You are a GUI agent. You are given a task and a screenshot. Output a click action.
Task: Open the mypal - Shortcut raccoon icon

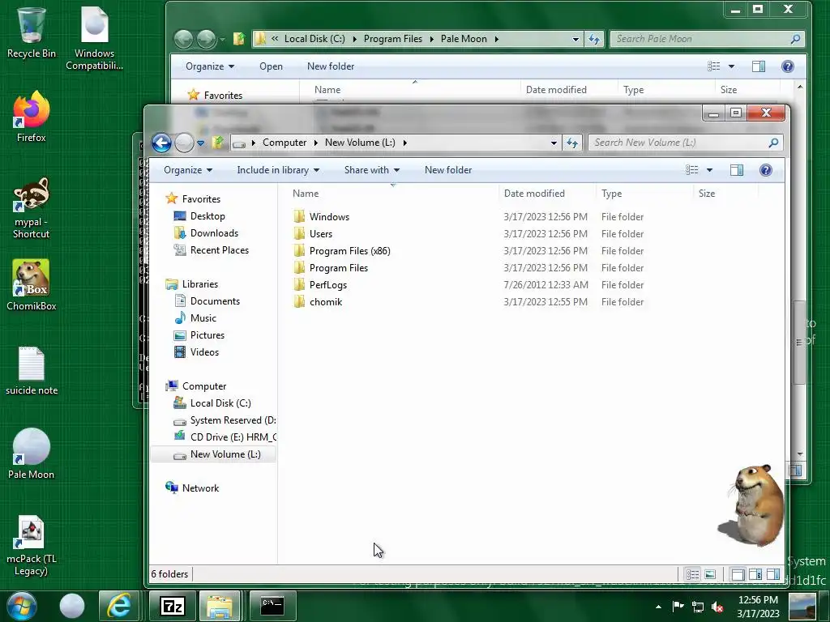point(32,207)
